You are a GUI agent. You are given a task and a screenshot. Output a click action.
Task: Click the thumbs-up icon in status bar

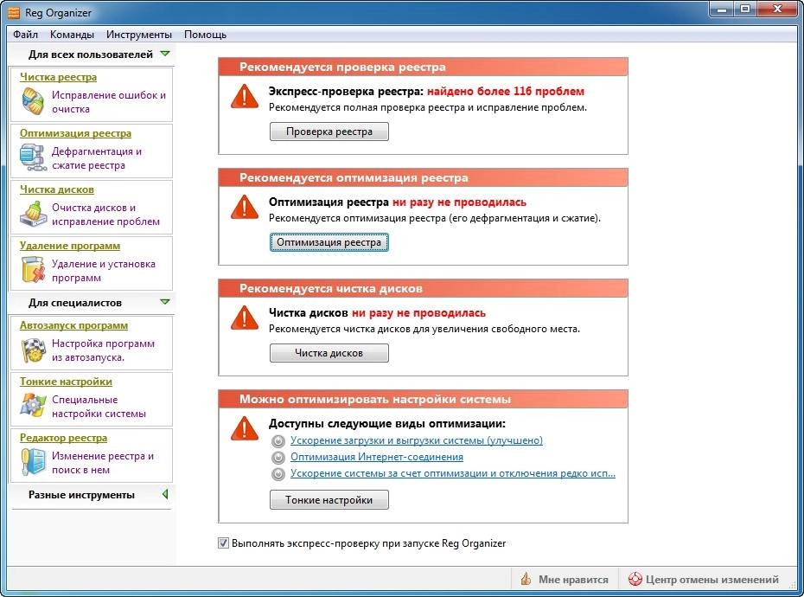(526, 579)
